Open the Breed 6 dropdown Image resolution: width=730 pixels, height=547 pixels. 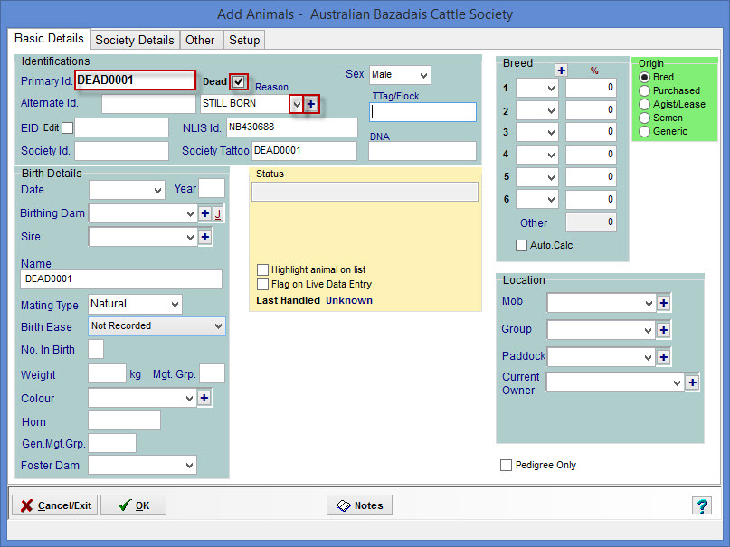click(551, 200)
